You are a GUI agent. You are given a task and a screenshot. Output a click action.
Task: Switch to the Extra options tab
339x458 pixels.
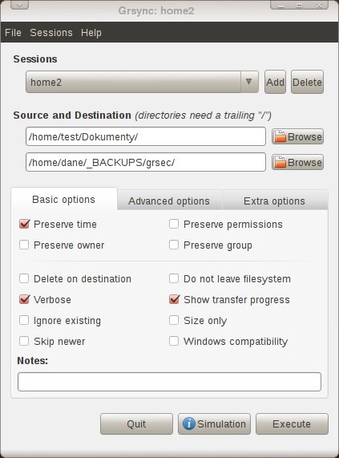pyautogui.click(x=274, y=201)
